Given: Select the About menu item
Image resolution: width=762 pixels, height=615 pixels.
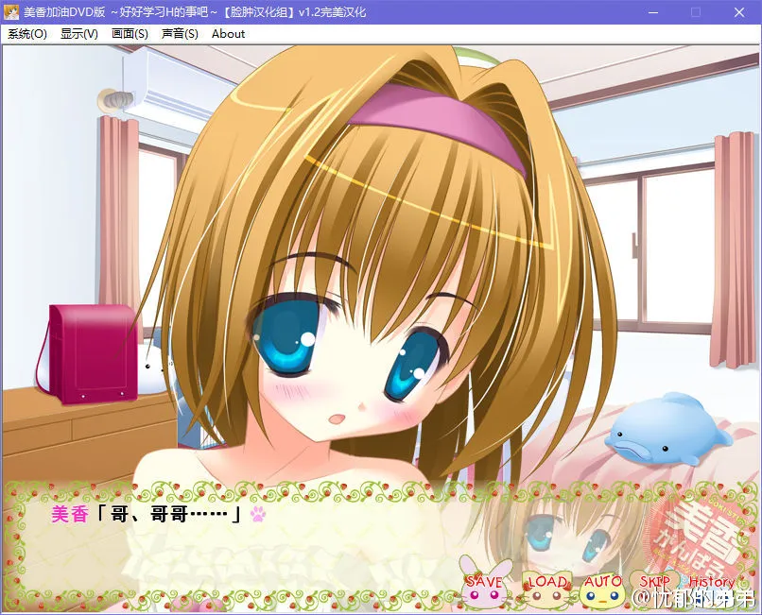Looking at the screenshot, I should pyautogui.click(x=228, y=34).
